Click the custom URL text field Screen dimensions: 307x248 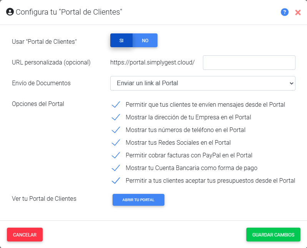(249, 63)
